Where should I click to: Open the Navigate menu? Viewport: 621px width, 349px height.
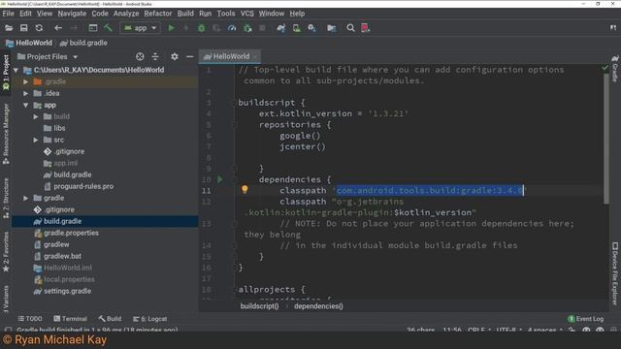(x=72, y=14)
